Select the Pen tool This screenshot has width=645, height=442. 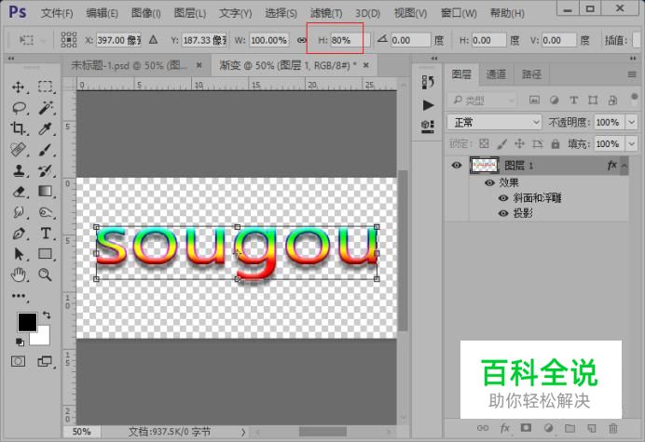(19, 234)
